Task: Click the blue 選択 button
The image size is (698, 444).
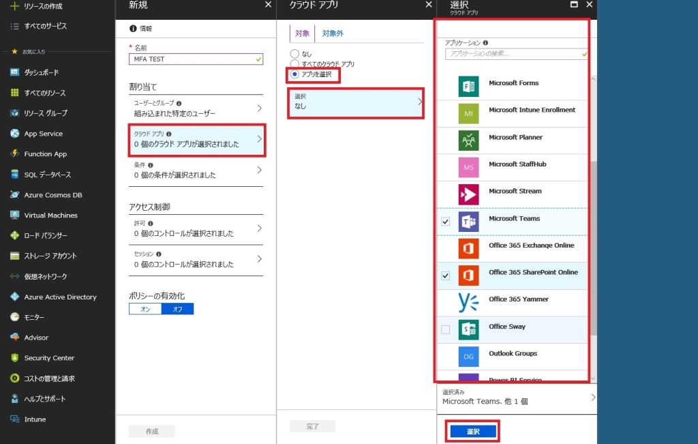Action: (x=473, y=431)
